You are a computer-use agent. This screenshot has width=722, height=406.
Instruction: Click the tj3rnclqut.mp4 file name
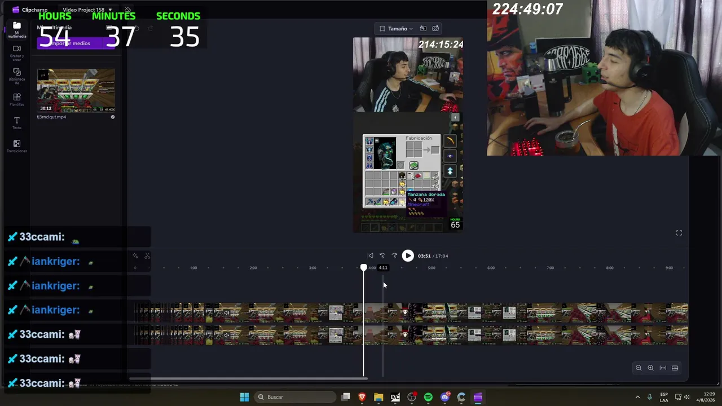pyautogui.click(x=51, y=117)
